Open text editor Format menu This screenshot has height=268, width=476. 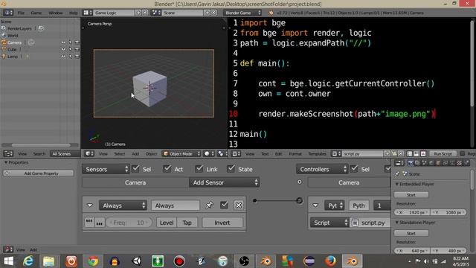coord(295,154)
